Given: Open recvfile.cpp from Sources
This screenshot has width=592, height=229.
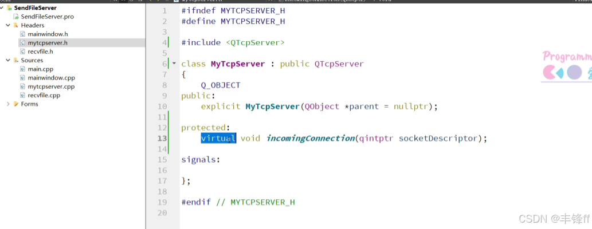Looking at the screenshot, I should click(44, 96).
